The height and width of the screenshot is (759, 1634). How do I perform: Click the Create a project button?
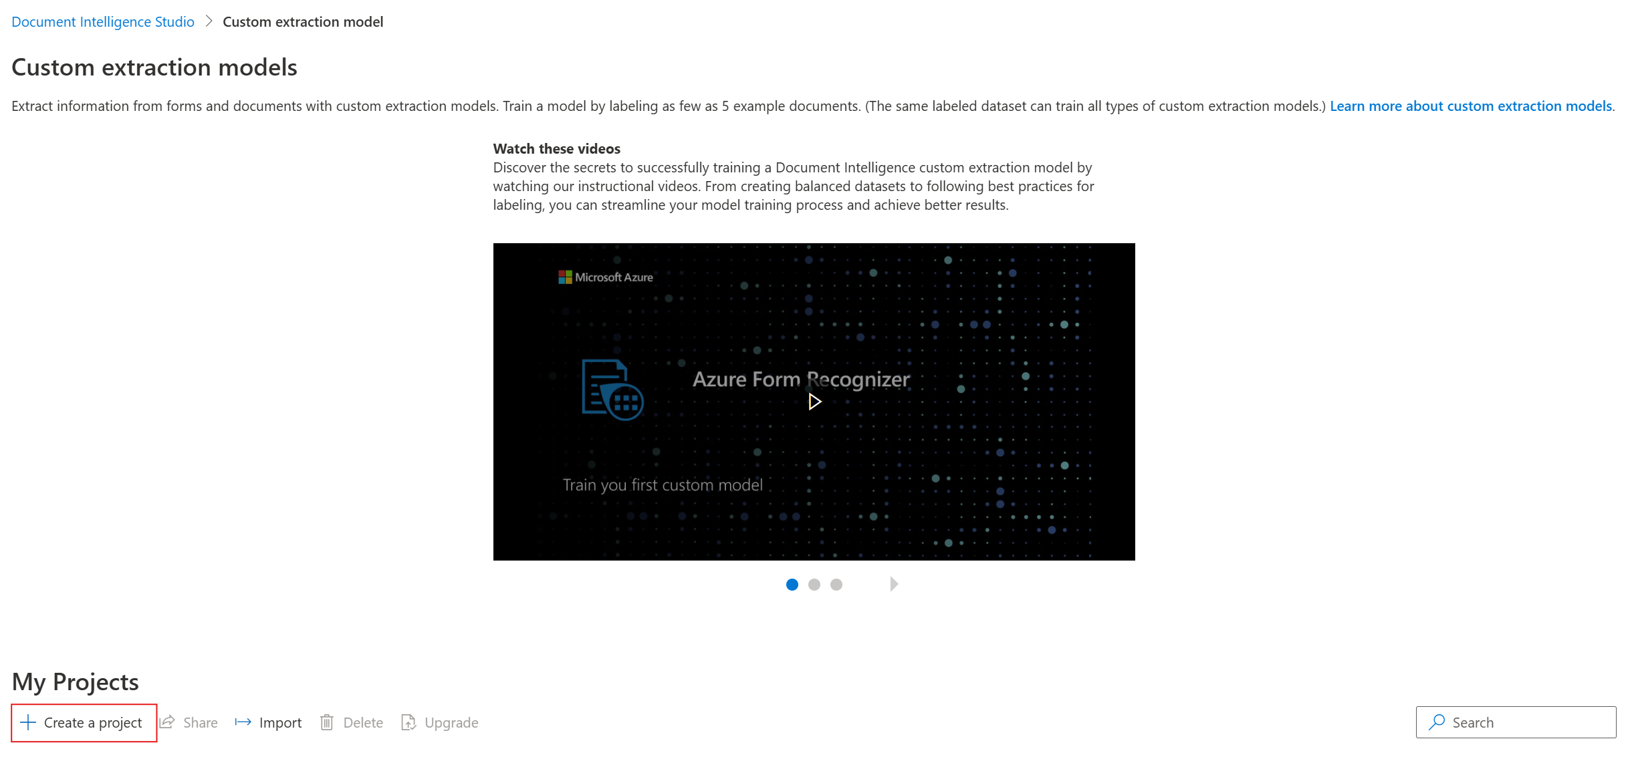[82, 722]
